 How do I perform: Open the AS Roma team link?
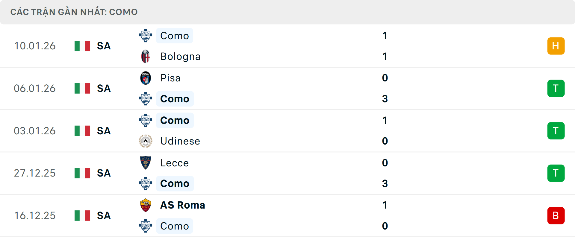coord(182,205)
